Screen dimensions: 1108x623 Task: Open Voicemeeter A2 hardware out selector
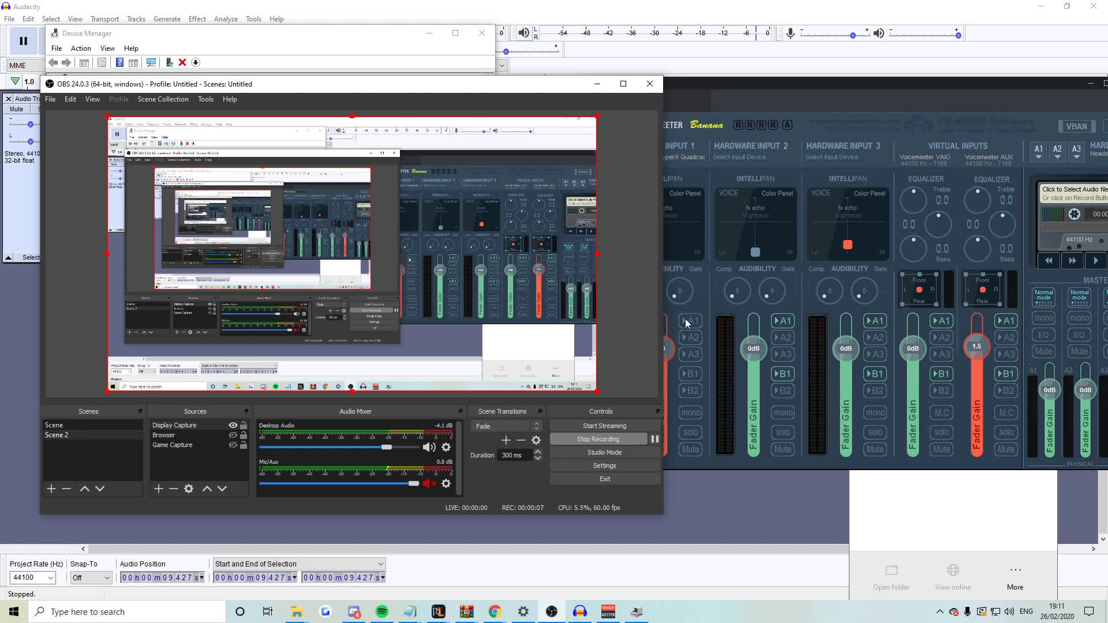point(1057,152)
